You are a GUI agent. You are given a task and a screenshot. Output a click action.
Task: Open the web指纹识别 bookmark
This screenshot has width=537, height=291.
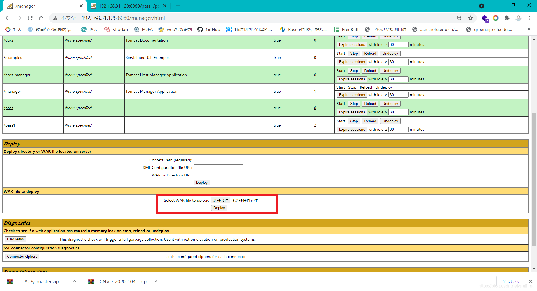point(175,29)
